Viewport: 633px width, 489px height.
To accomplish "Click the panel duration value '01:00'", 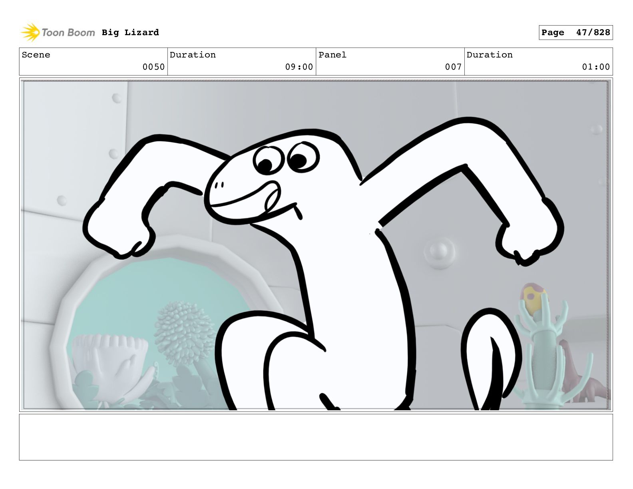I will [596, 67].
